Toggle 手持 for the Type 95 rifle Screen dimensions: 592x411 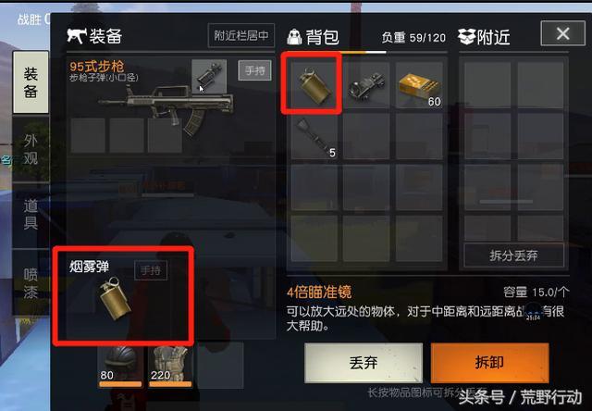click(254, 70)
